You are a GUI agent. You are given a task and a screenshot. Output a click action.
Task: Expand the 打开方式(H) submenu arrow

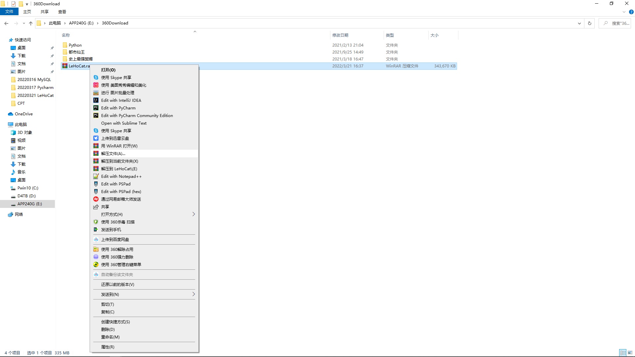pos(193,214)
